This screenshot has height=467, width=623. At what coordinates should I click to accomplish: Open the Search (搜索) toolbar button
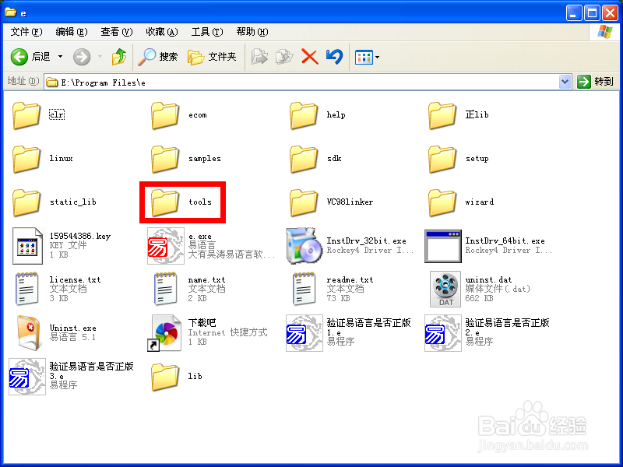pos(158,57)
